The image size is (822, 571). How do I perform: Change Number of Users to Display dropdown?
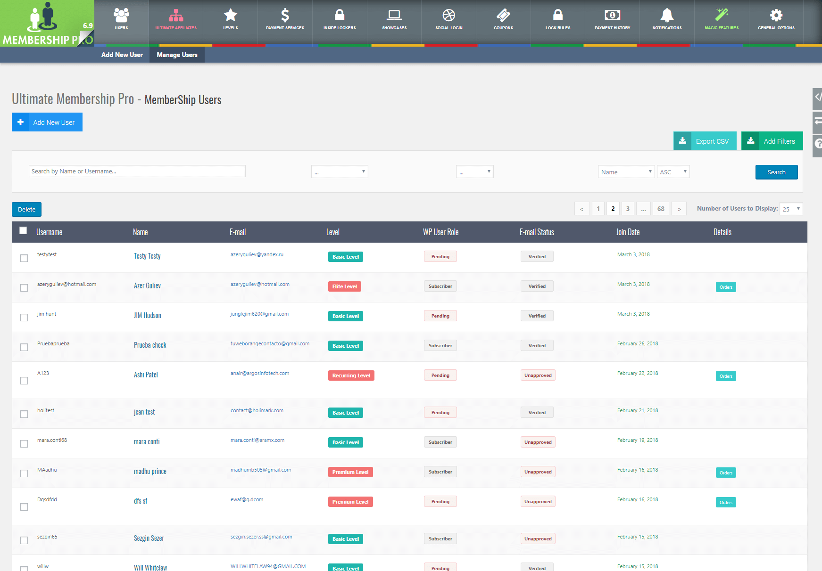tap(791, 209)
